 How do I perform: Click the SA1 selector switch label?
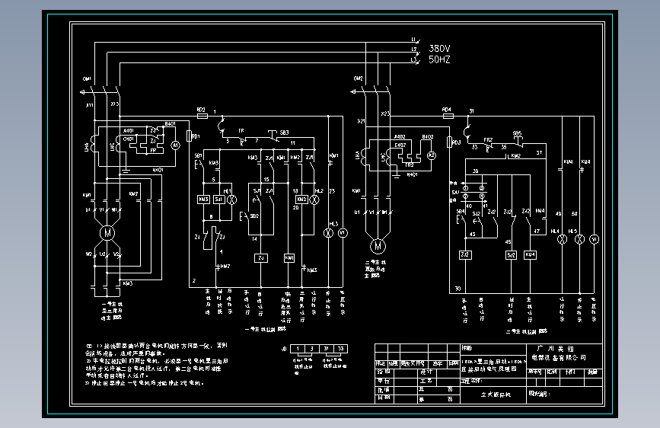click(455, 193)
